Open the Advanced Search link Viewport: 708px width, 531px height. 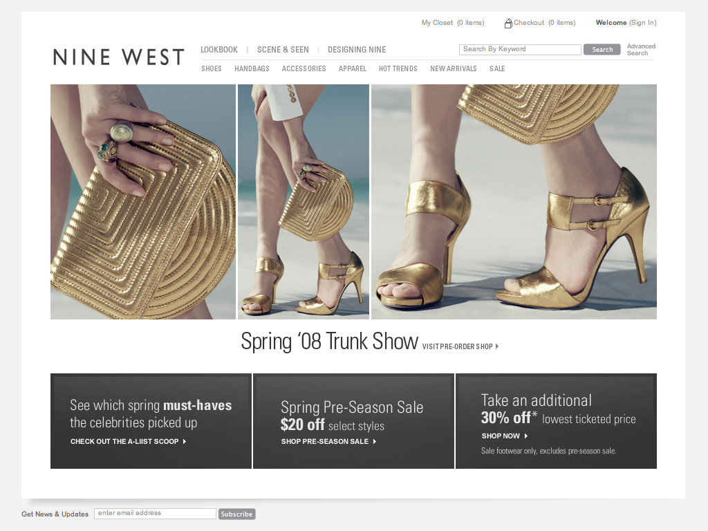[641, 50]
